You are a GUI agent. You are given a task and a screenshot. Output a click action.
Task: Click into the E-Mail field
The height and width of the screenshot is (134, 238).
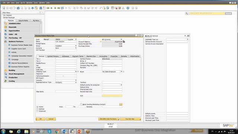(x=66, y=67)
